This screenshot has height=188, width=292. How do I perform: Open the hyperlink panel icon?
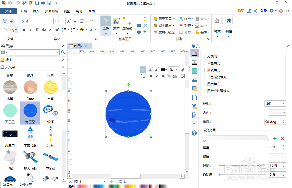194,106
